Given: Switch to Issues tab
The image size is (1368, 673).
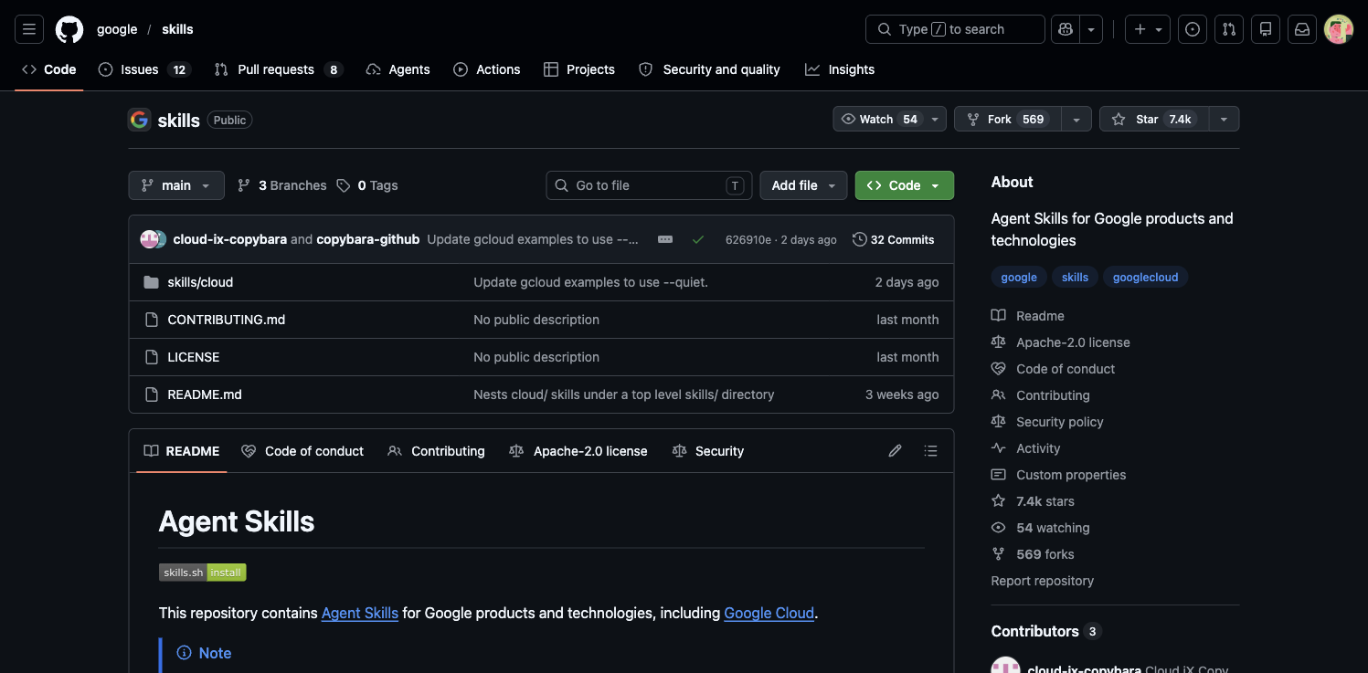Looking at the screenshot, I should coord(143,69).
